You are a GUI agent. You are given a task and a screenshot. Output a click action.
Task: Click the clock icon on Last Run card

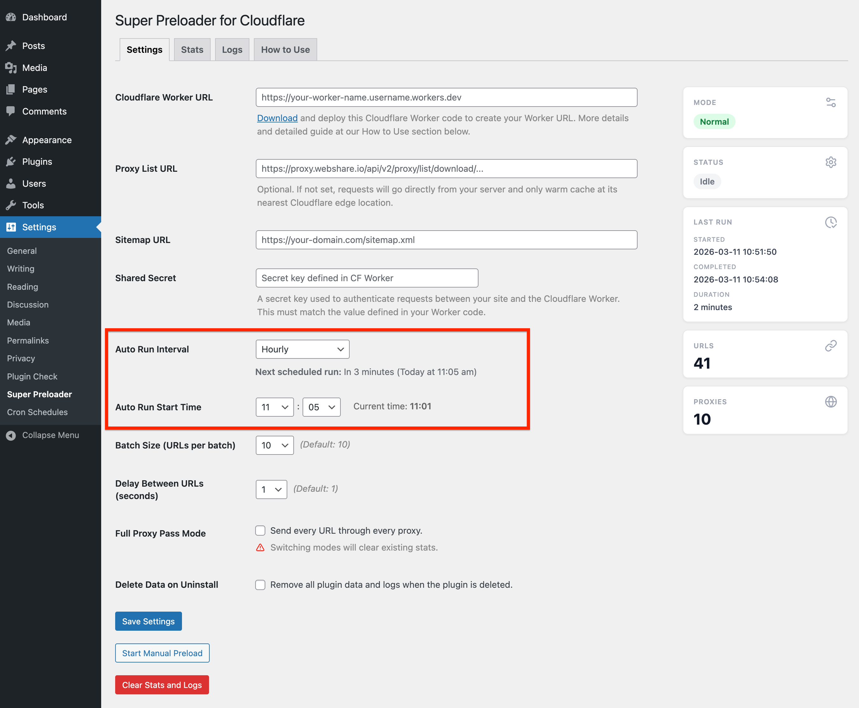coord(831,222)
